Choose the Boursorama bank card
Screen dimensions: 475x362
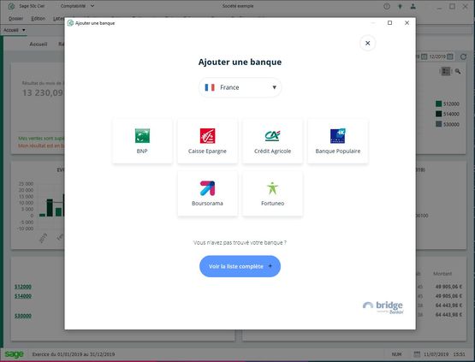pyautogui.click(x=207, y=193)
